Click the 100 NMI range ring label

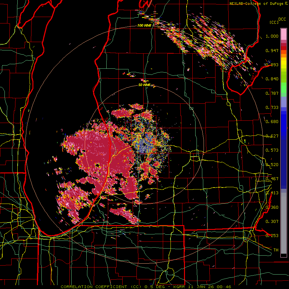[144, 25]
